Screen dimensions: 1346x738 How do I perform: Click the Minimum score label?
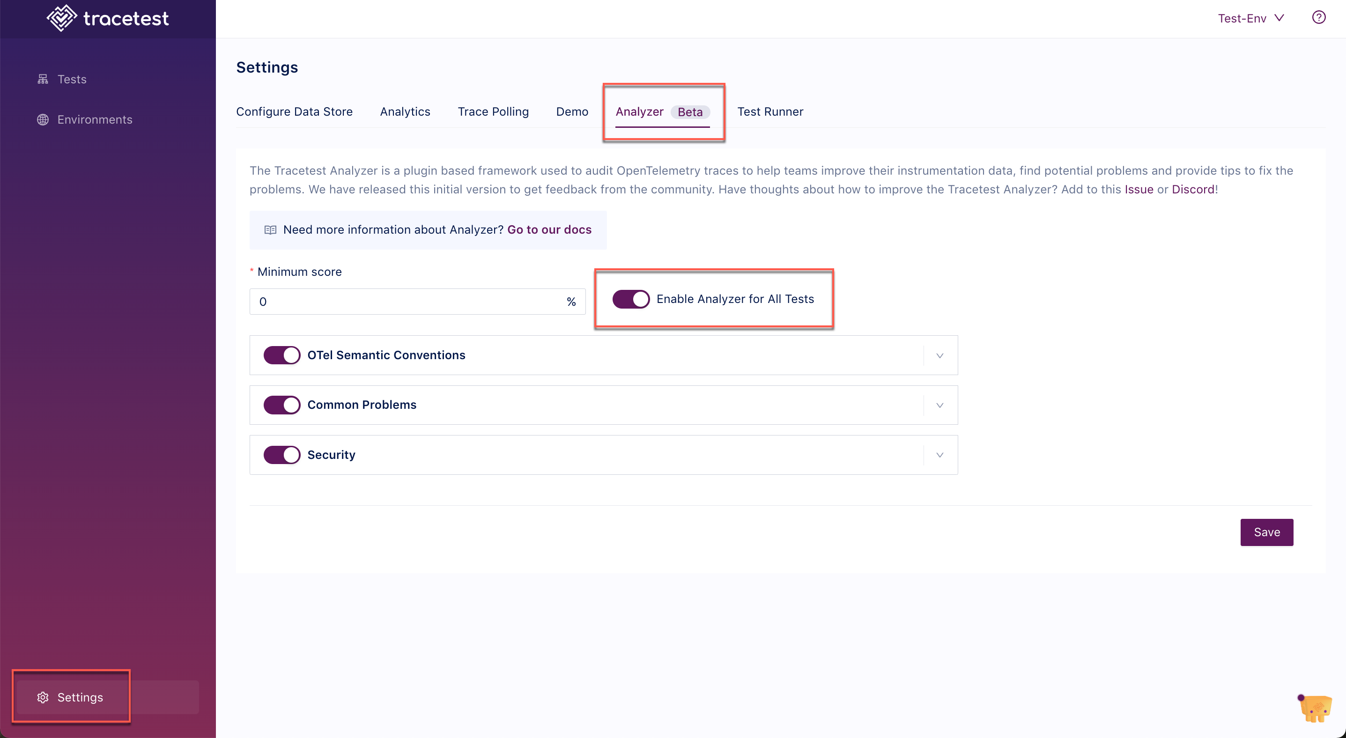(299, 272)
